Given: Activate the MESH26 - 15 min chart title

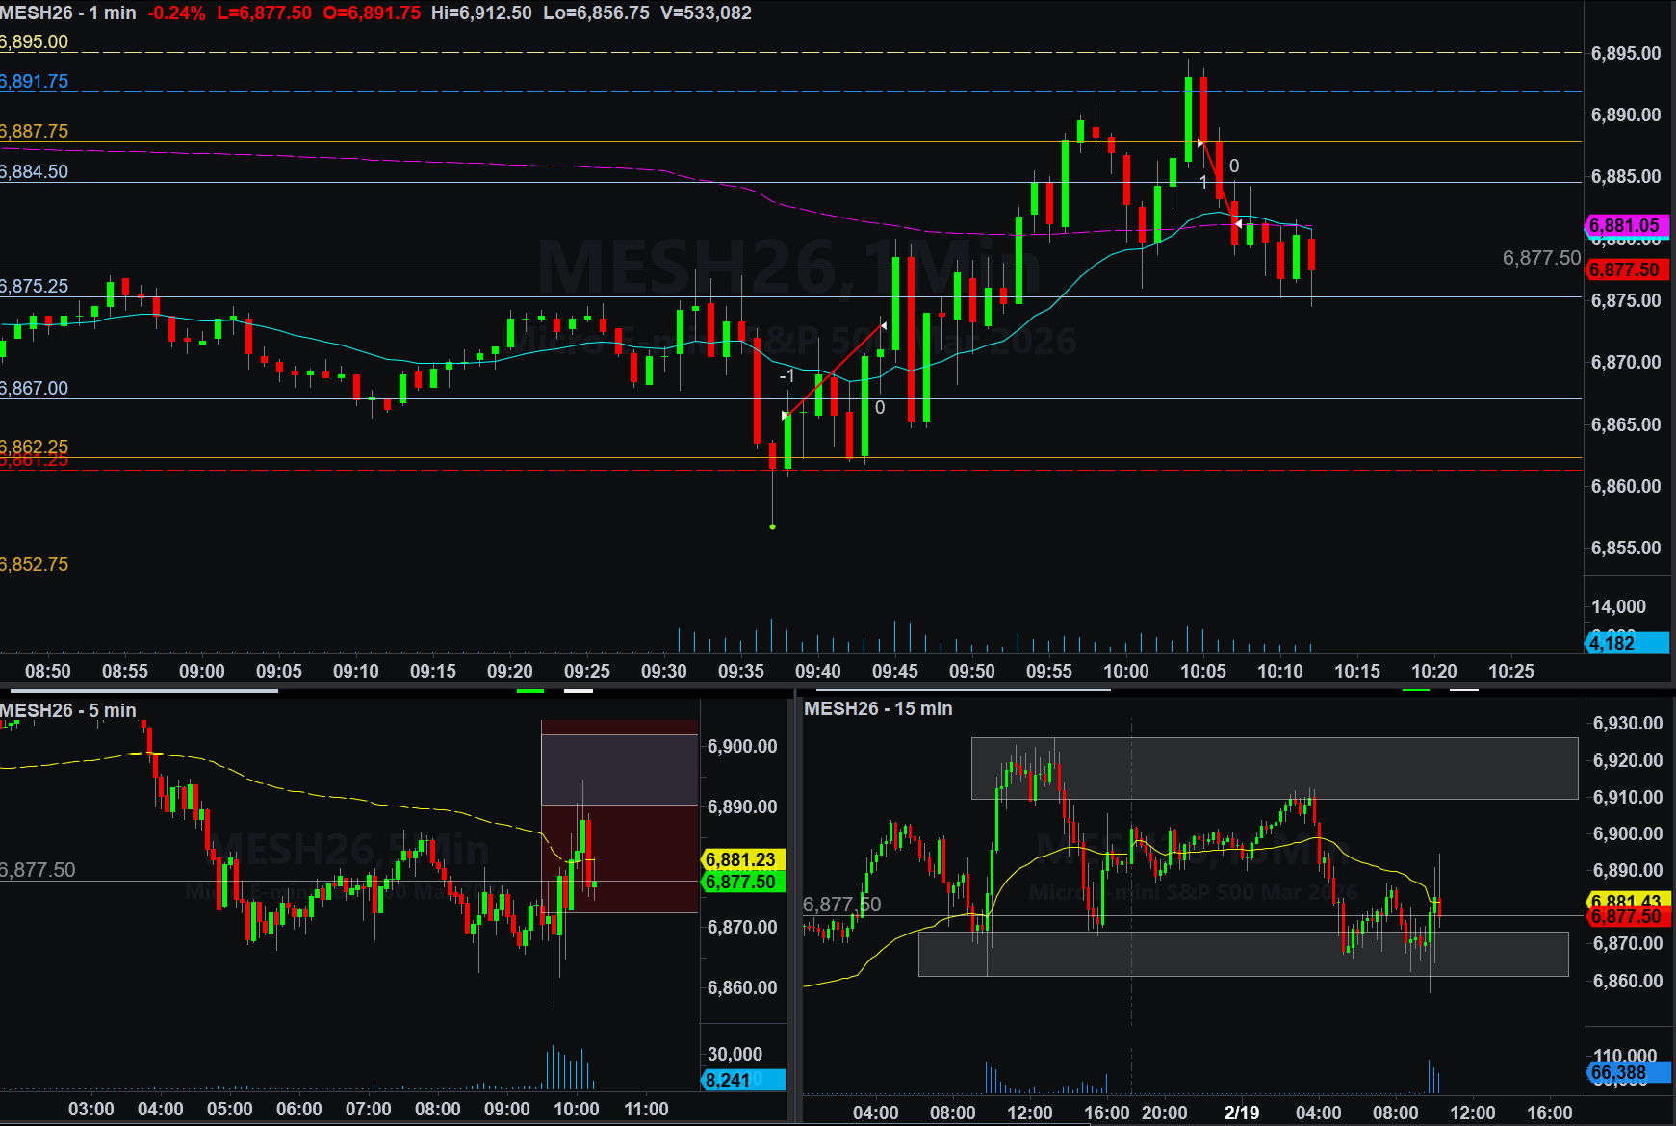Looking at the screenshot, I should pyautogui.click(x=878, y=709).
